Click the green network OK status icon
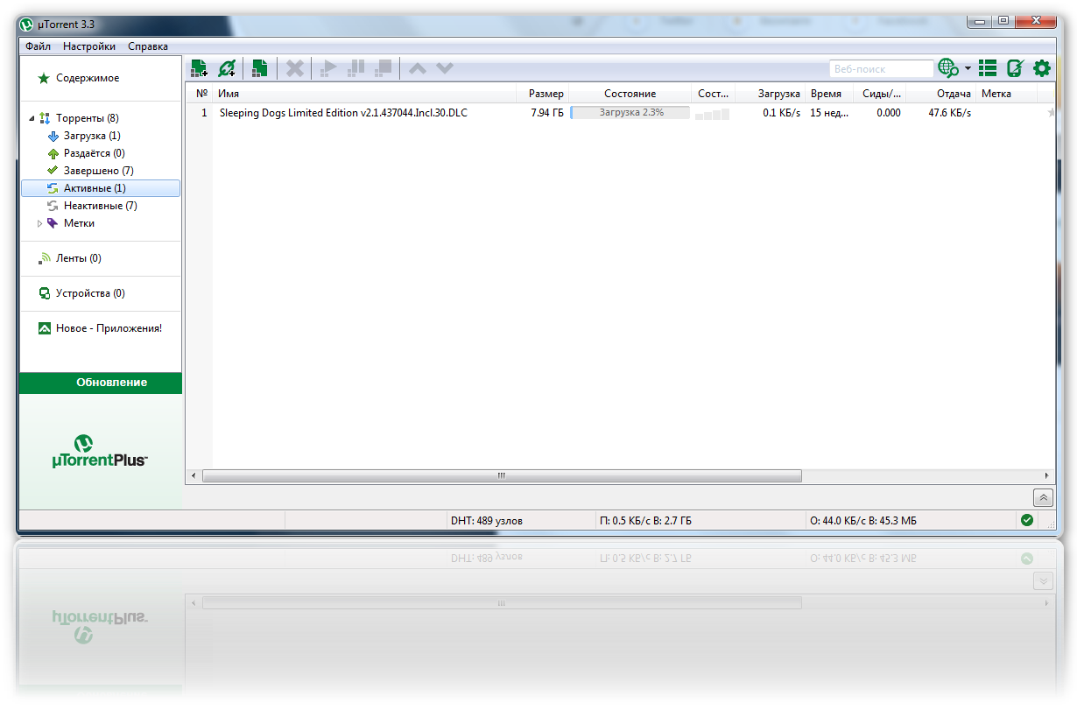Viewport: 1077px width, 710px height. [1027, 520]
